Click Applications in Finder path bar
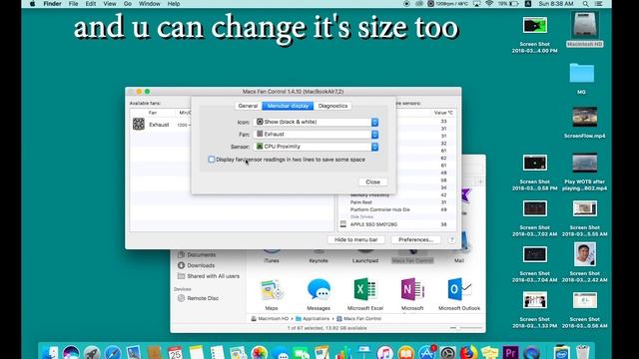The width and height of the screenshot is (639, 359). pos(313,319)
